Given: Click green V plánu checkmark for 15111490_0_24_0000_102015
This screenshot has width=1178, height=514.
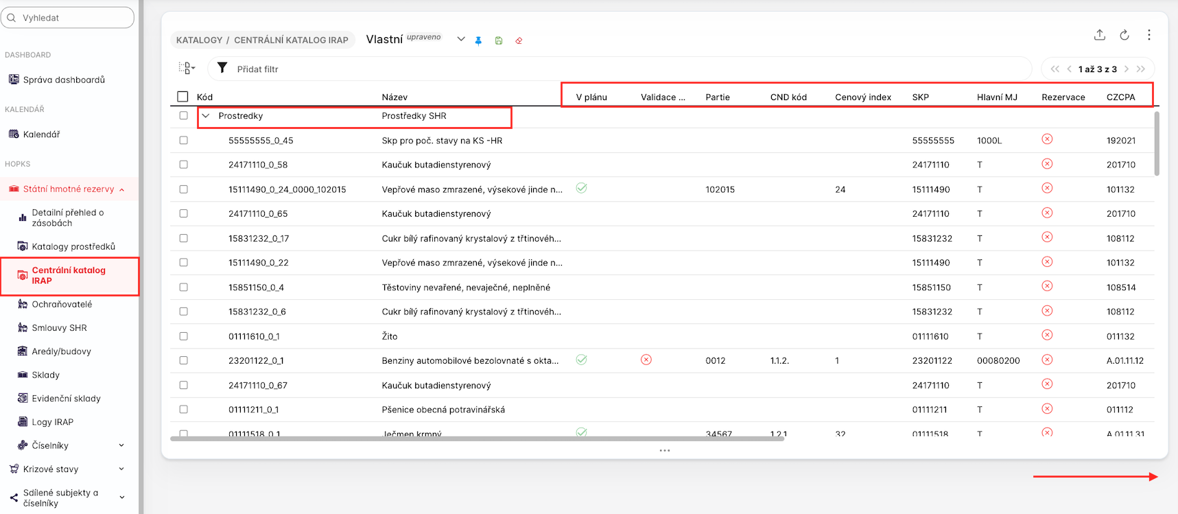Looking at the screenshot, I should coord(581,188).
